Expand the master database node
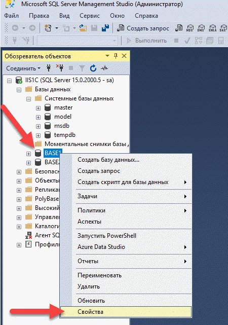Viewport: 228px width, 325px height. [38, 108]
